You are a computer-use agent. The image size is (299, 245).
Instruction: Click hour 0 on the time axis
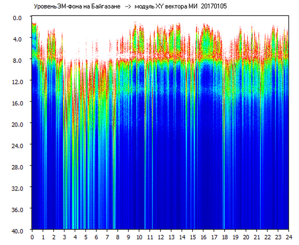(x=32, y=237)
